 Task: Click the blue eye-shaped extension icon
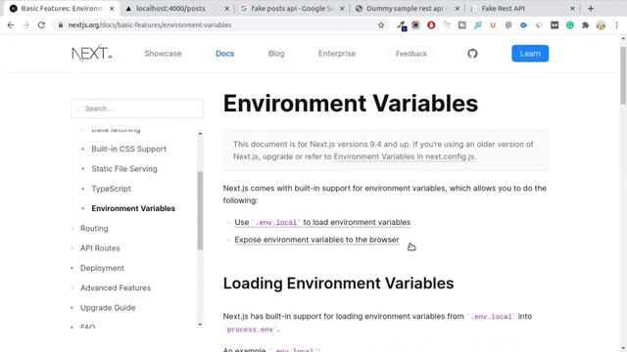pos(523,25)
